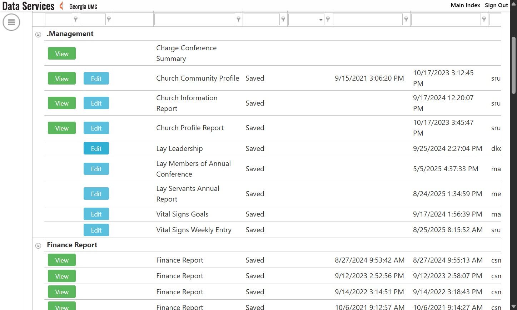The image size is (517, 310).
Task: Click the Georgia UMC cross-and-flame logo
Action: 62,6
